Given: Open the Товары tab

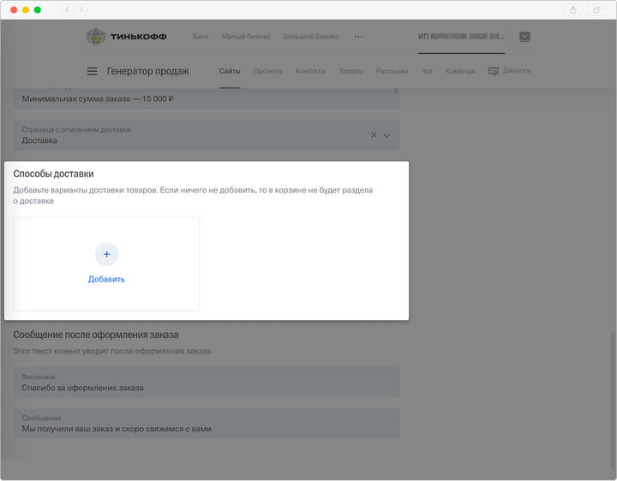Looking at the screenshot, I should (x=350, y=71).
